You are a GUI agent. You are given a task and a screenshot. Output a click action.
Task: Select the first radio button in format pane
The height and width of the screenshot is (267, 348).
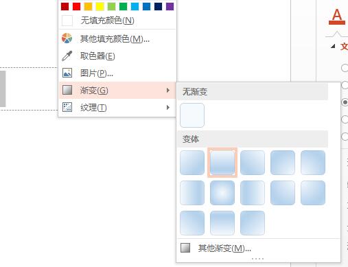click(x=345, y=68)
